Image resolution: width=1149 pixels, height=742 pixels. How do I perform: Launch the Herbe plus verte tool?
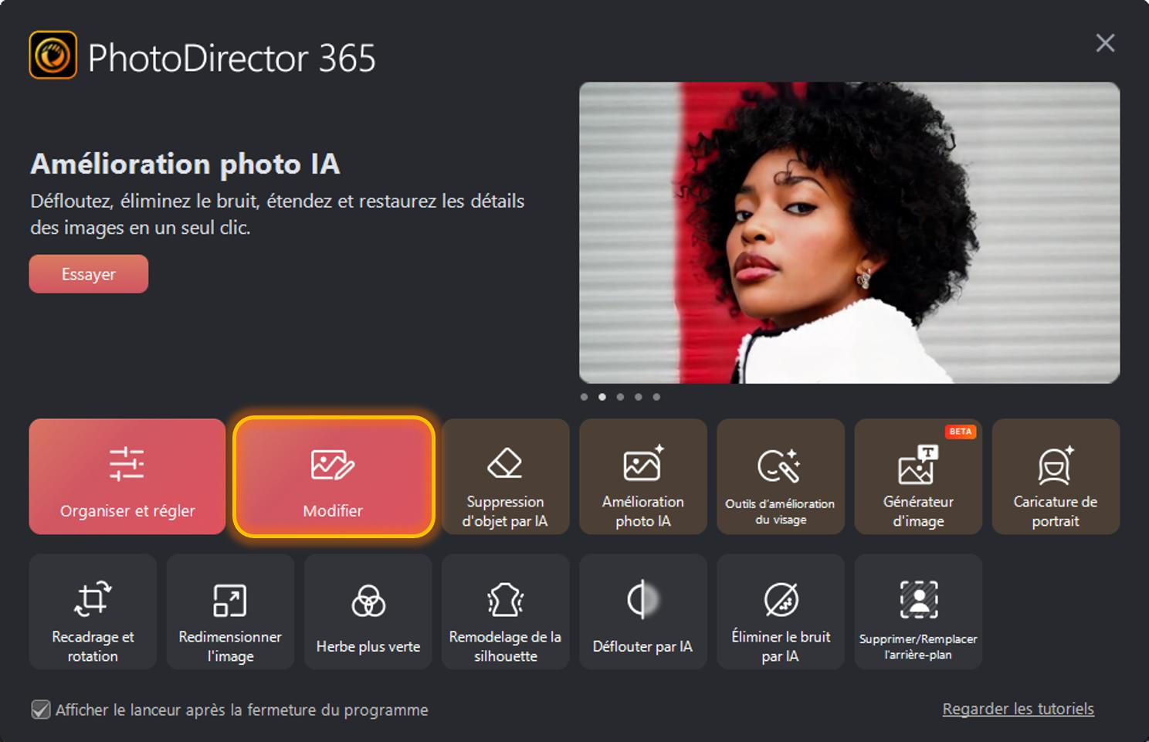(x=367, y=612)
